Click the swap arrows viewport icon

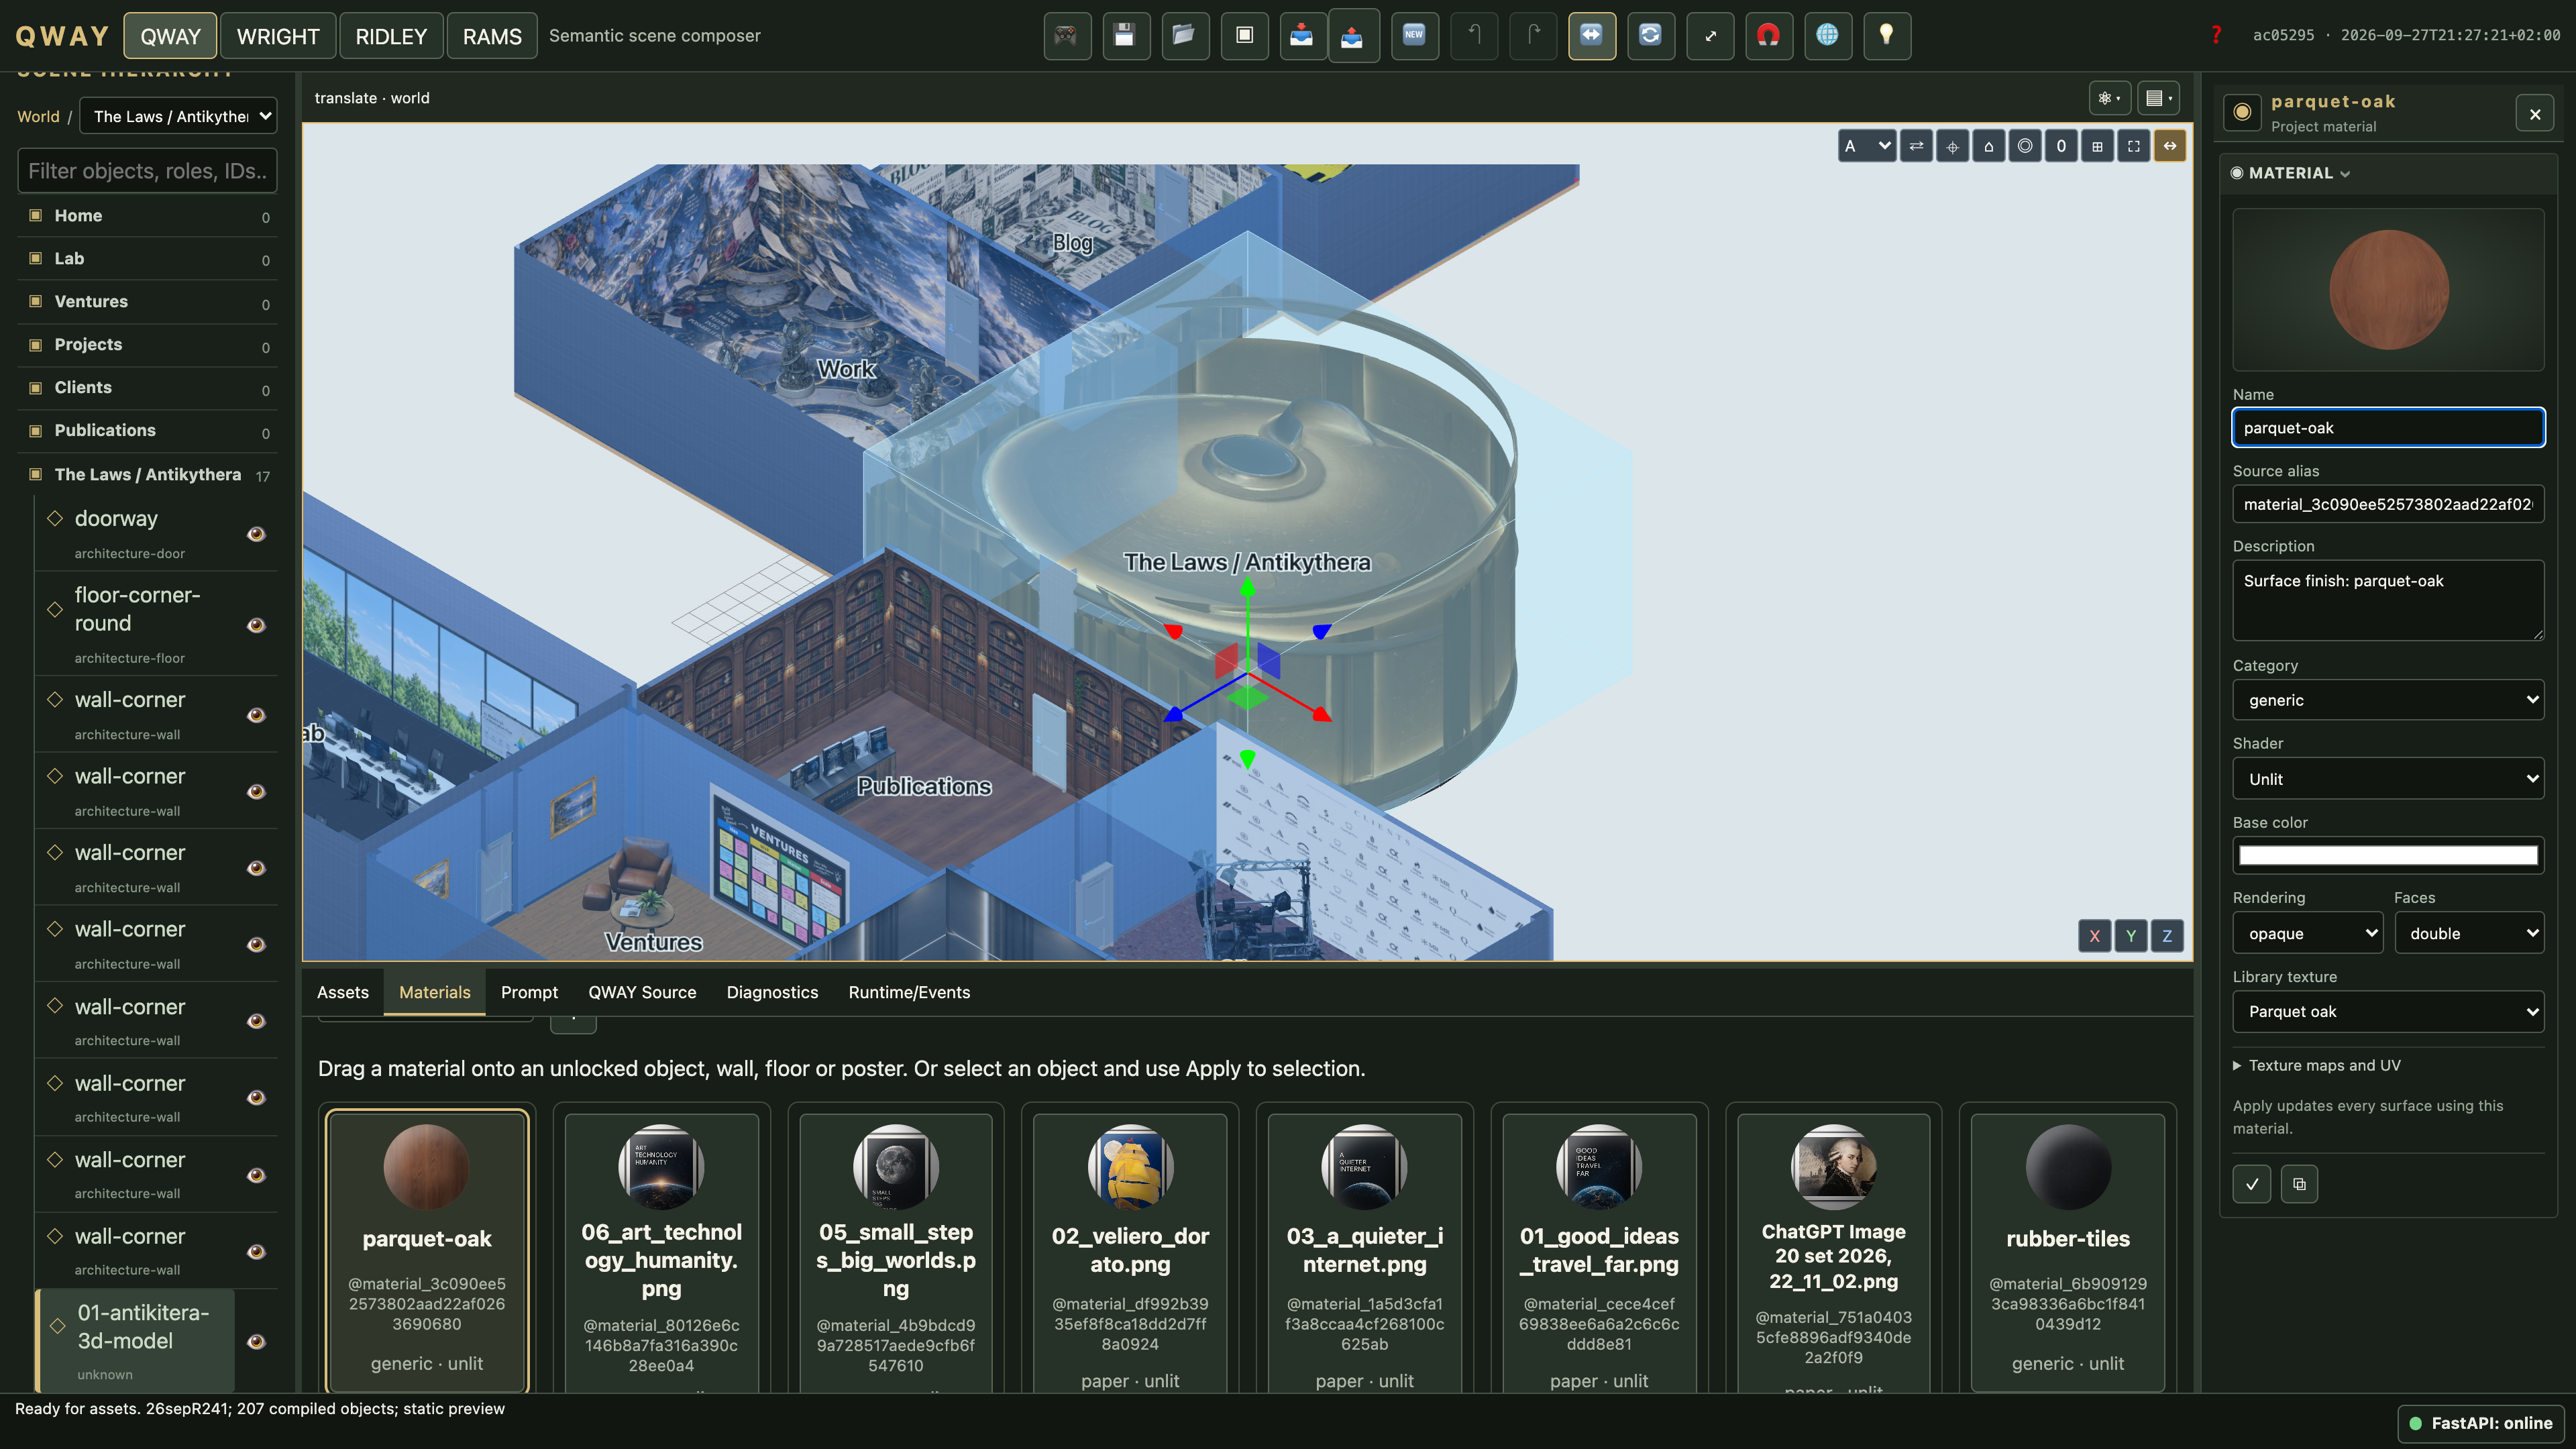1916,146
